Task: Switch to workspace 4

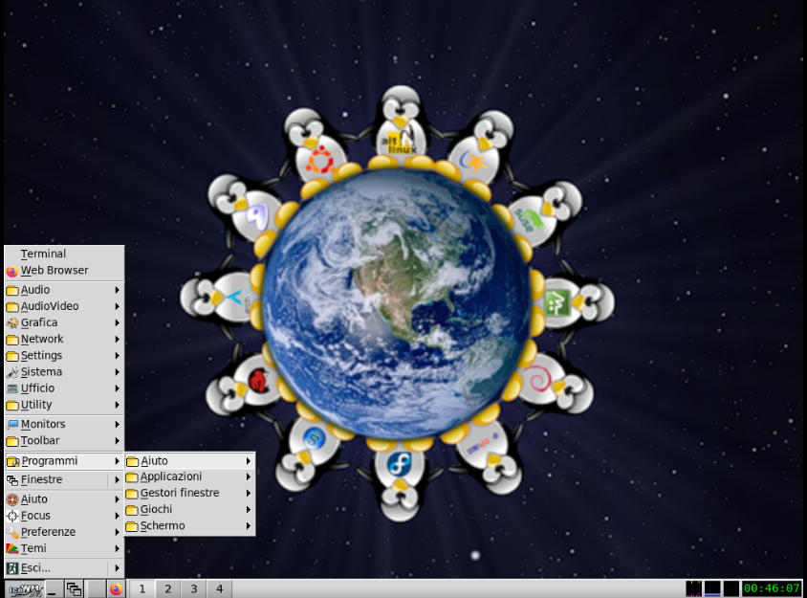Action: pyautogui.click(x=219, y=589)
